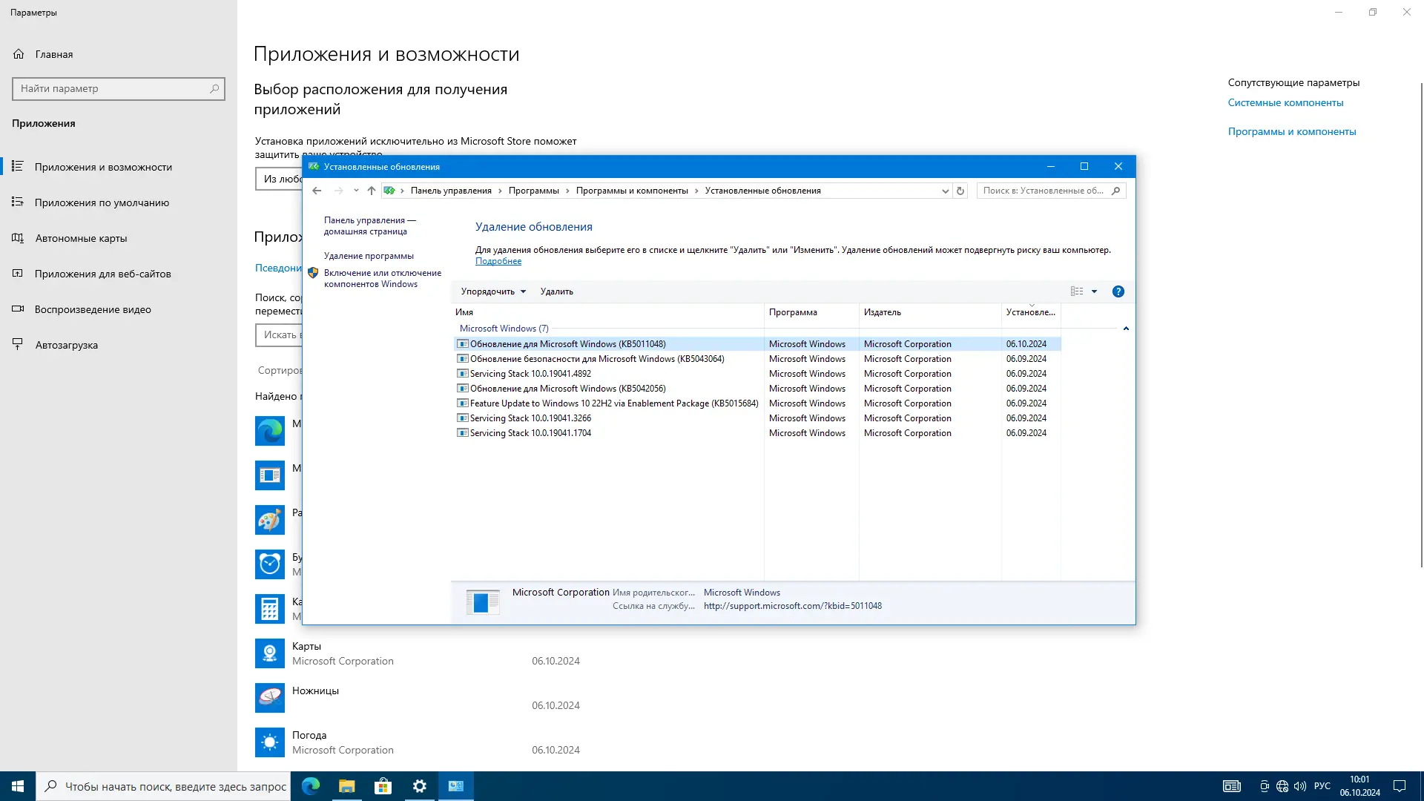Refresh the Installed Updates address bar
1424x801 pixels.
[x=960, y=191]
